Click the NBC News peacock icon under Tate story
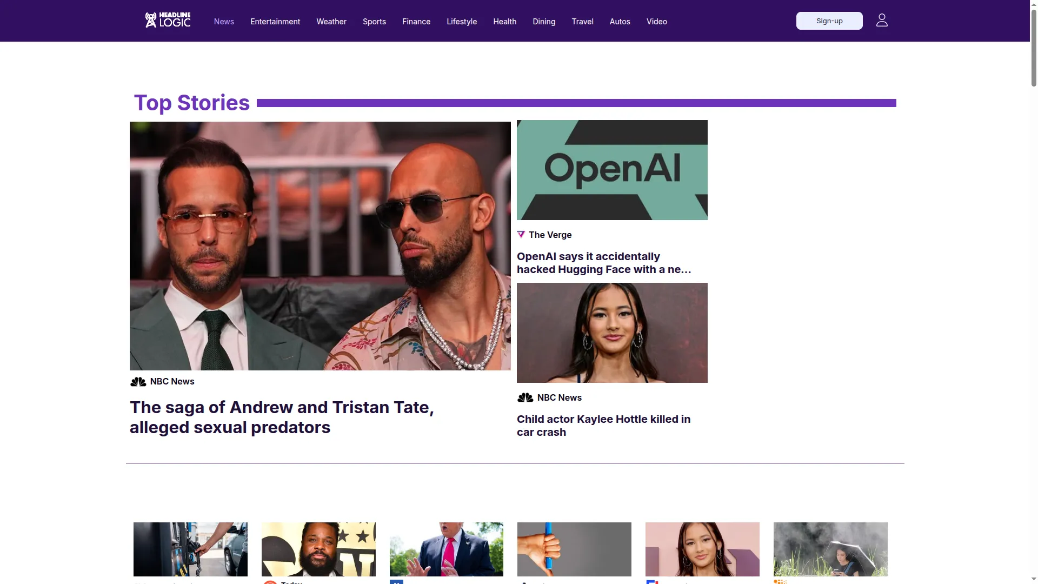 (138, 382)
